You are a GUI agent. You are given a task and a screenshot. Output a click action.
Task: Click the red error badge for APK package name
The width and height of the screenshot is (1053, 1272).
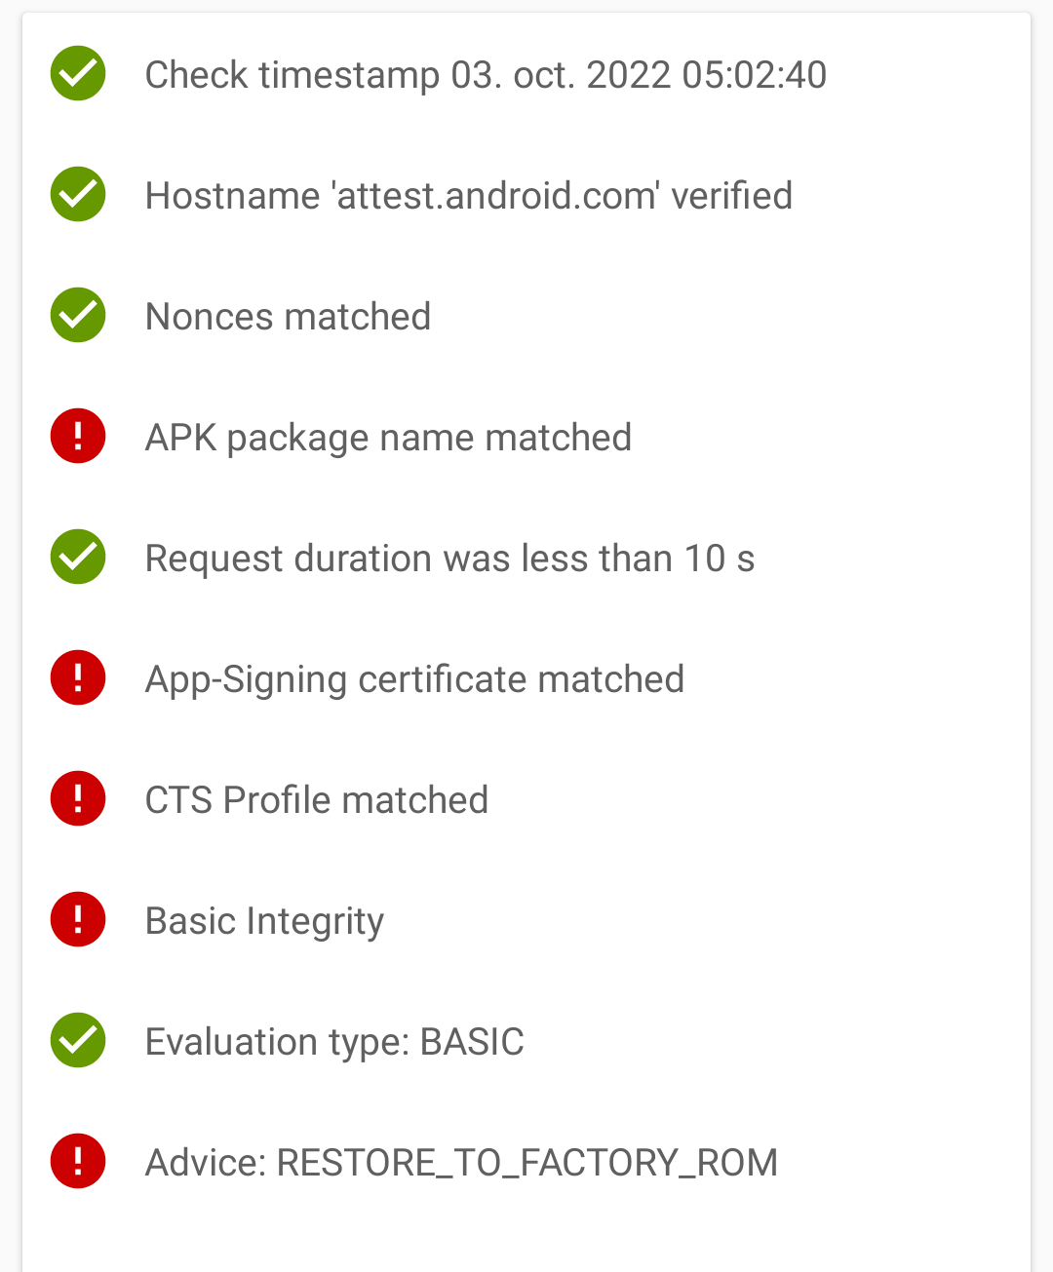pos(77,436)
